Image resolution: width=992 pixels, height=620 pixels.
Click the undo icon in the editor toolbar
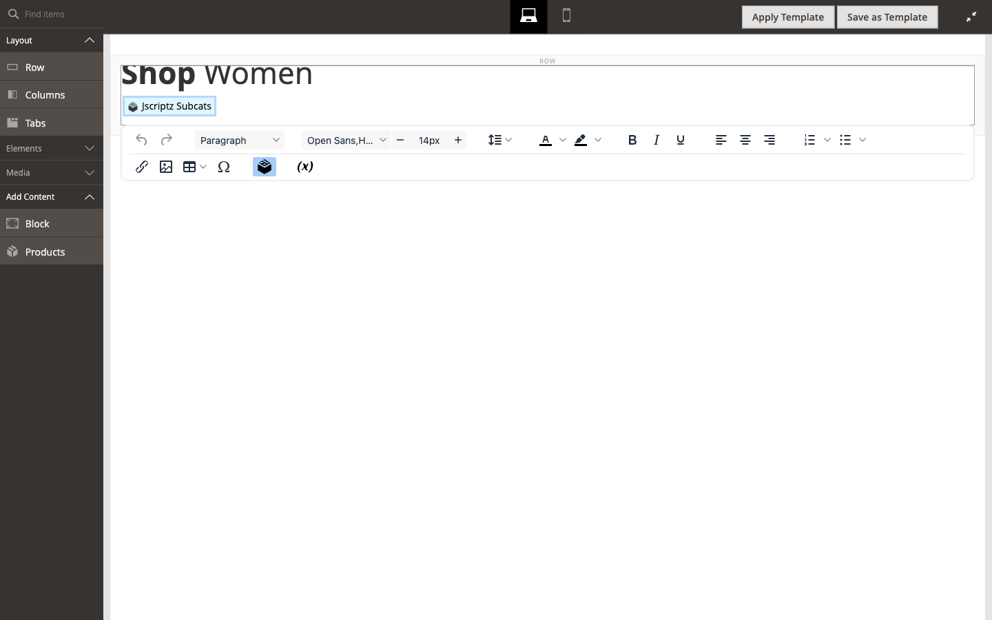point(141,139)
